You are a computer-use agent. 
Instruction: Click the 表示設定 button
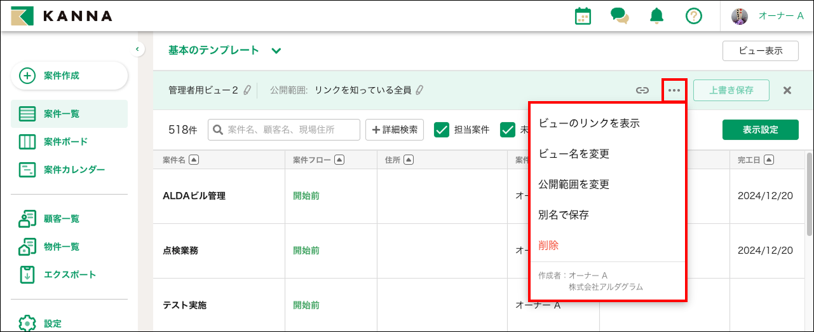pos(760,130)
